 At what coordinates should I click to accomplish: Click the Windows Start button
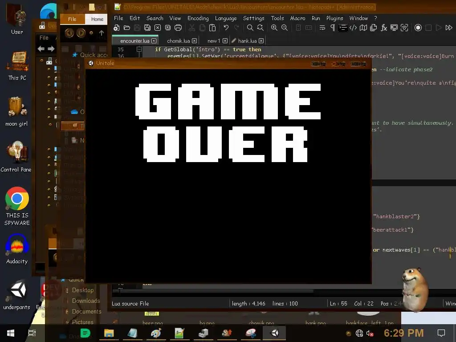click(11, 333)
